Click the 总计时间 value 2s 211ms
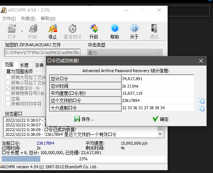The width and height of the screenshot is (213, 173). click(130, 86)
